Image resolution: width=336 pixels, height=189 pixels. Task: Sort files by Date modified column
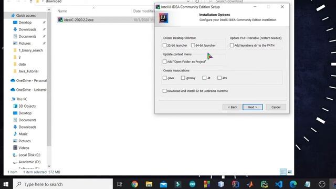(x=143, y=11)
